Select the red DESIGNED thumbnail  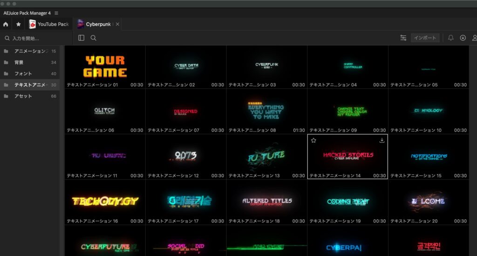pos(186,111)
